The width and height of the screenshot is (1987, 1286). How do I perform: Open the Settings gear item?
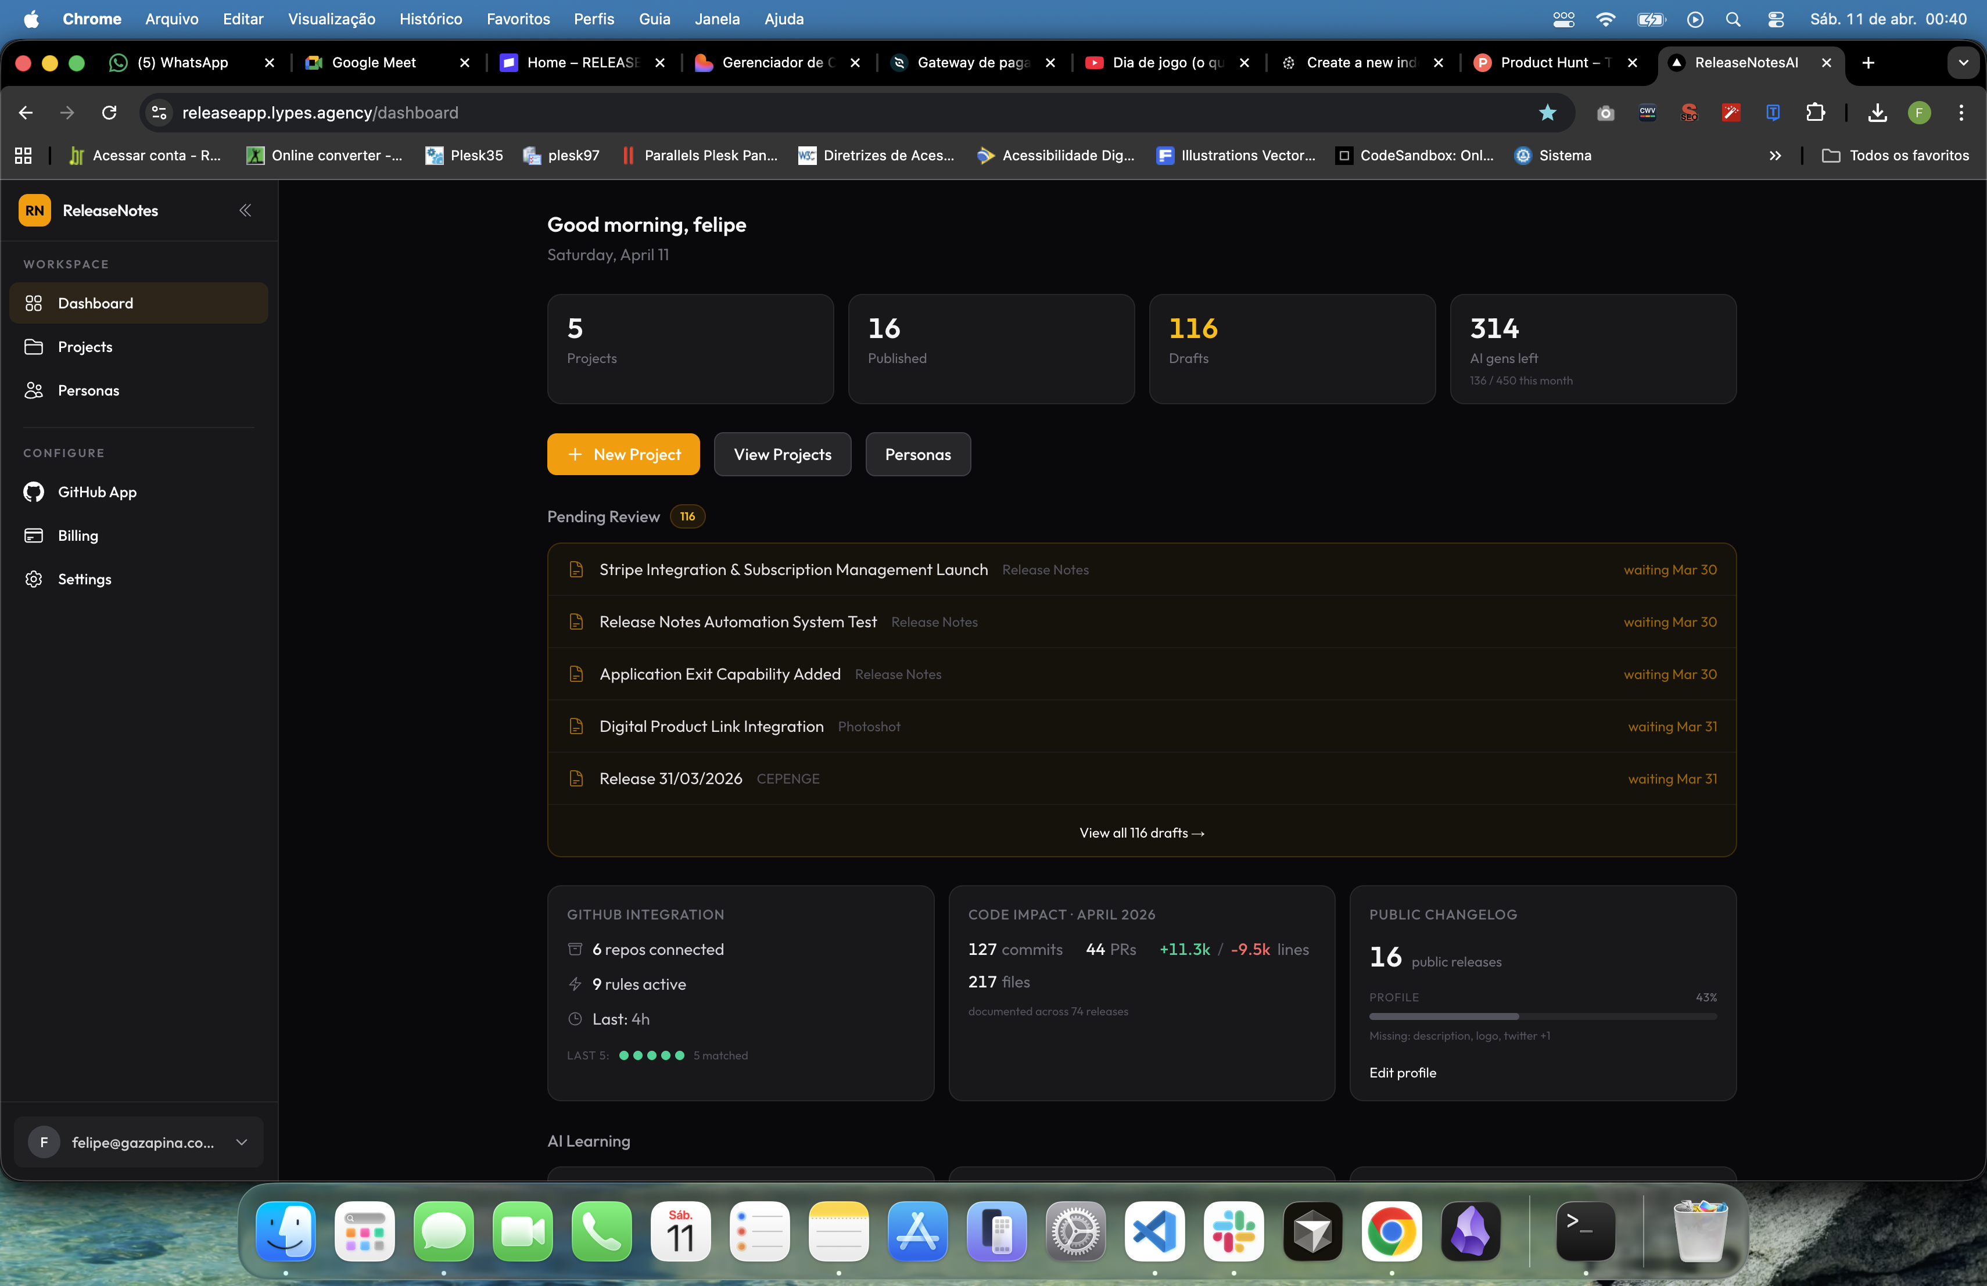tap(84, 579)
